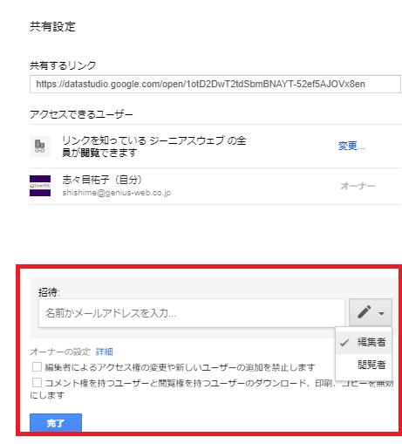Screen dimensions: 402x444
Task: Click the owner name 志々目祐子 entry
Action: (102, 180)
